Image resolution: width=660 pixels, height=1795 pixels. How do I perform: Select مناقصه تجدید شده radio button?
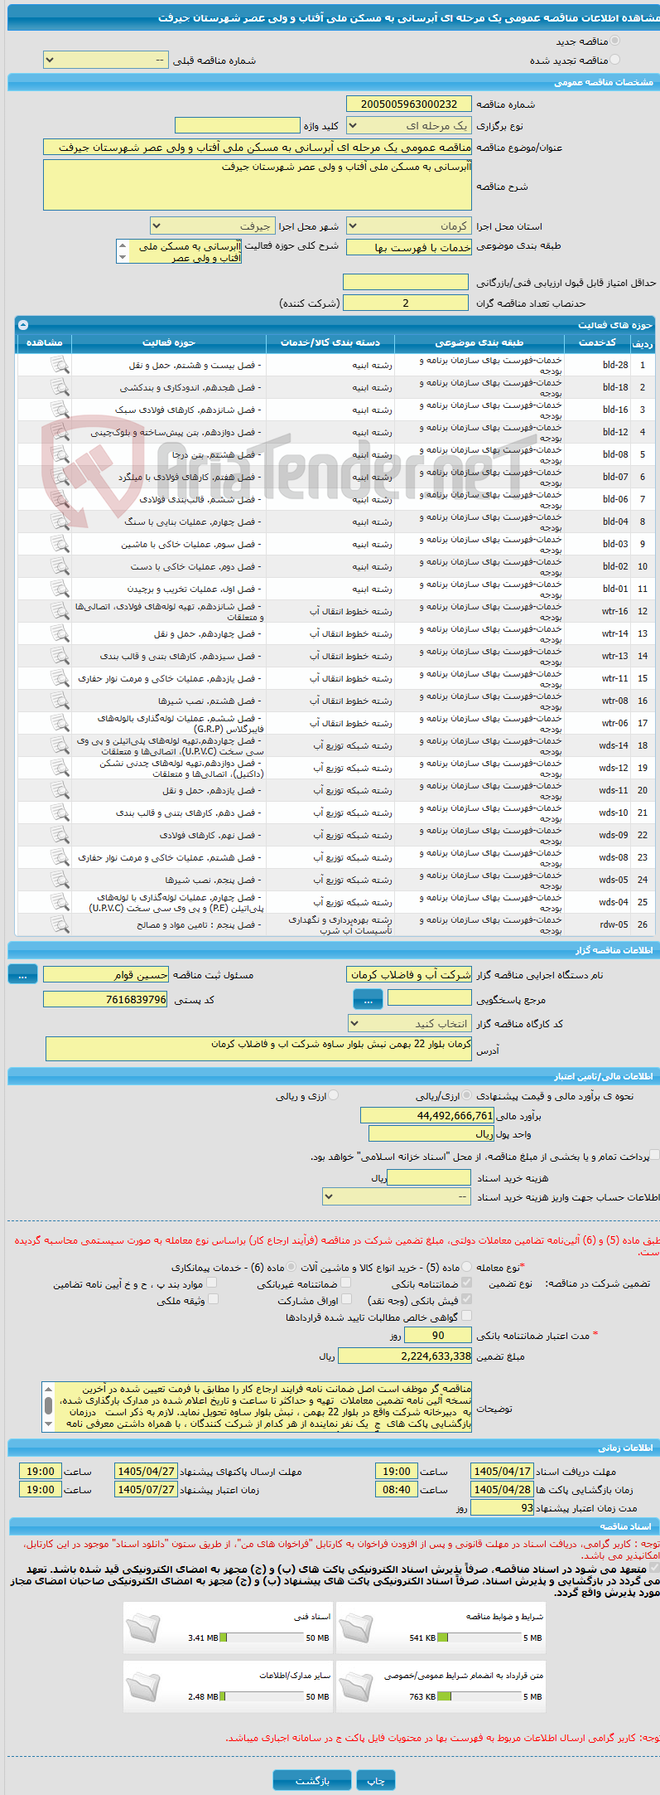click(614, 60)
